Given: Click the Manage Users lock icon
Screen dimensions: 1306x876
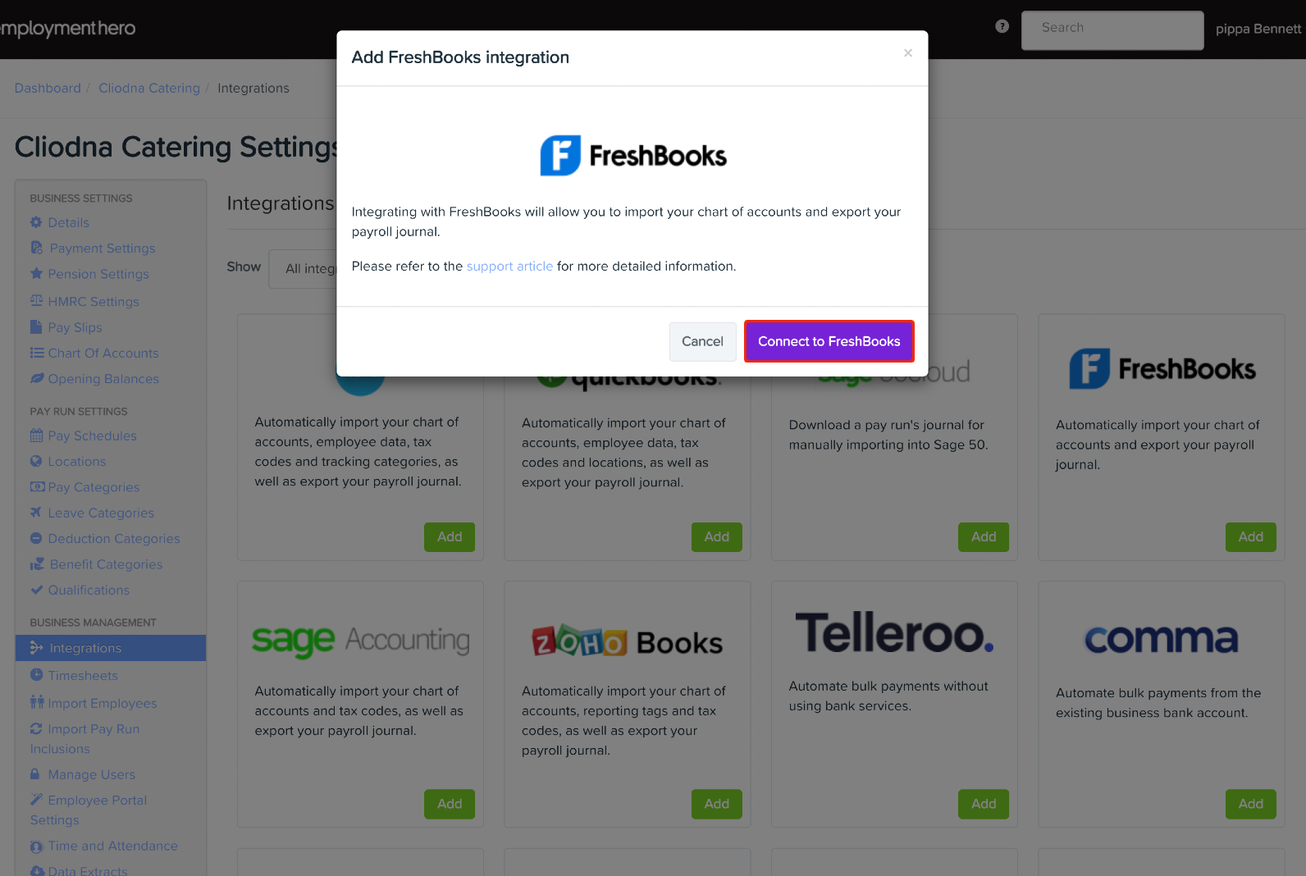Looking at the screenshot, I should 35,774.
